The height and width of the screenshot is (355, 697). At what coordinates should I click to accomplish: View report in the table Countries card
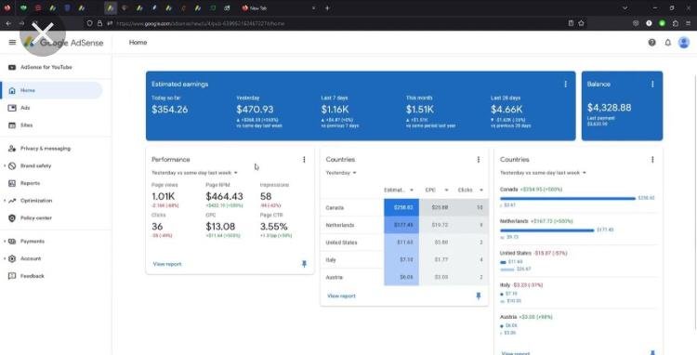(341, 296)
